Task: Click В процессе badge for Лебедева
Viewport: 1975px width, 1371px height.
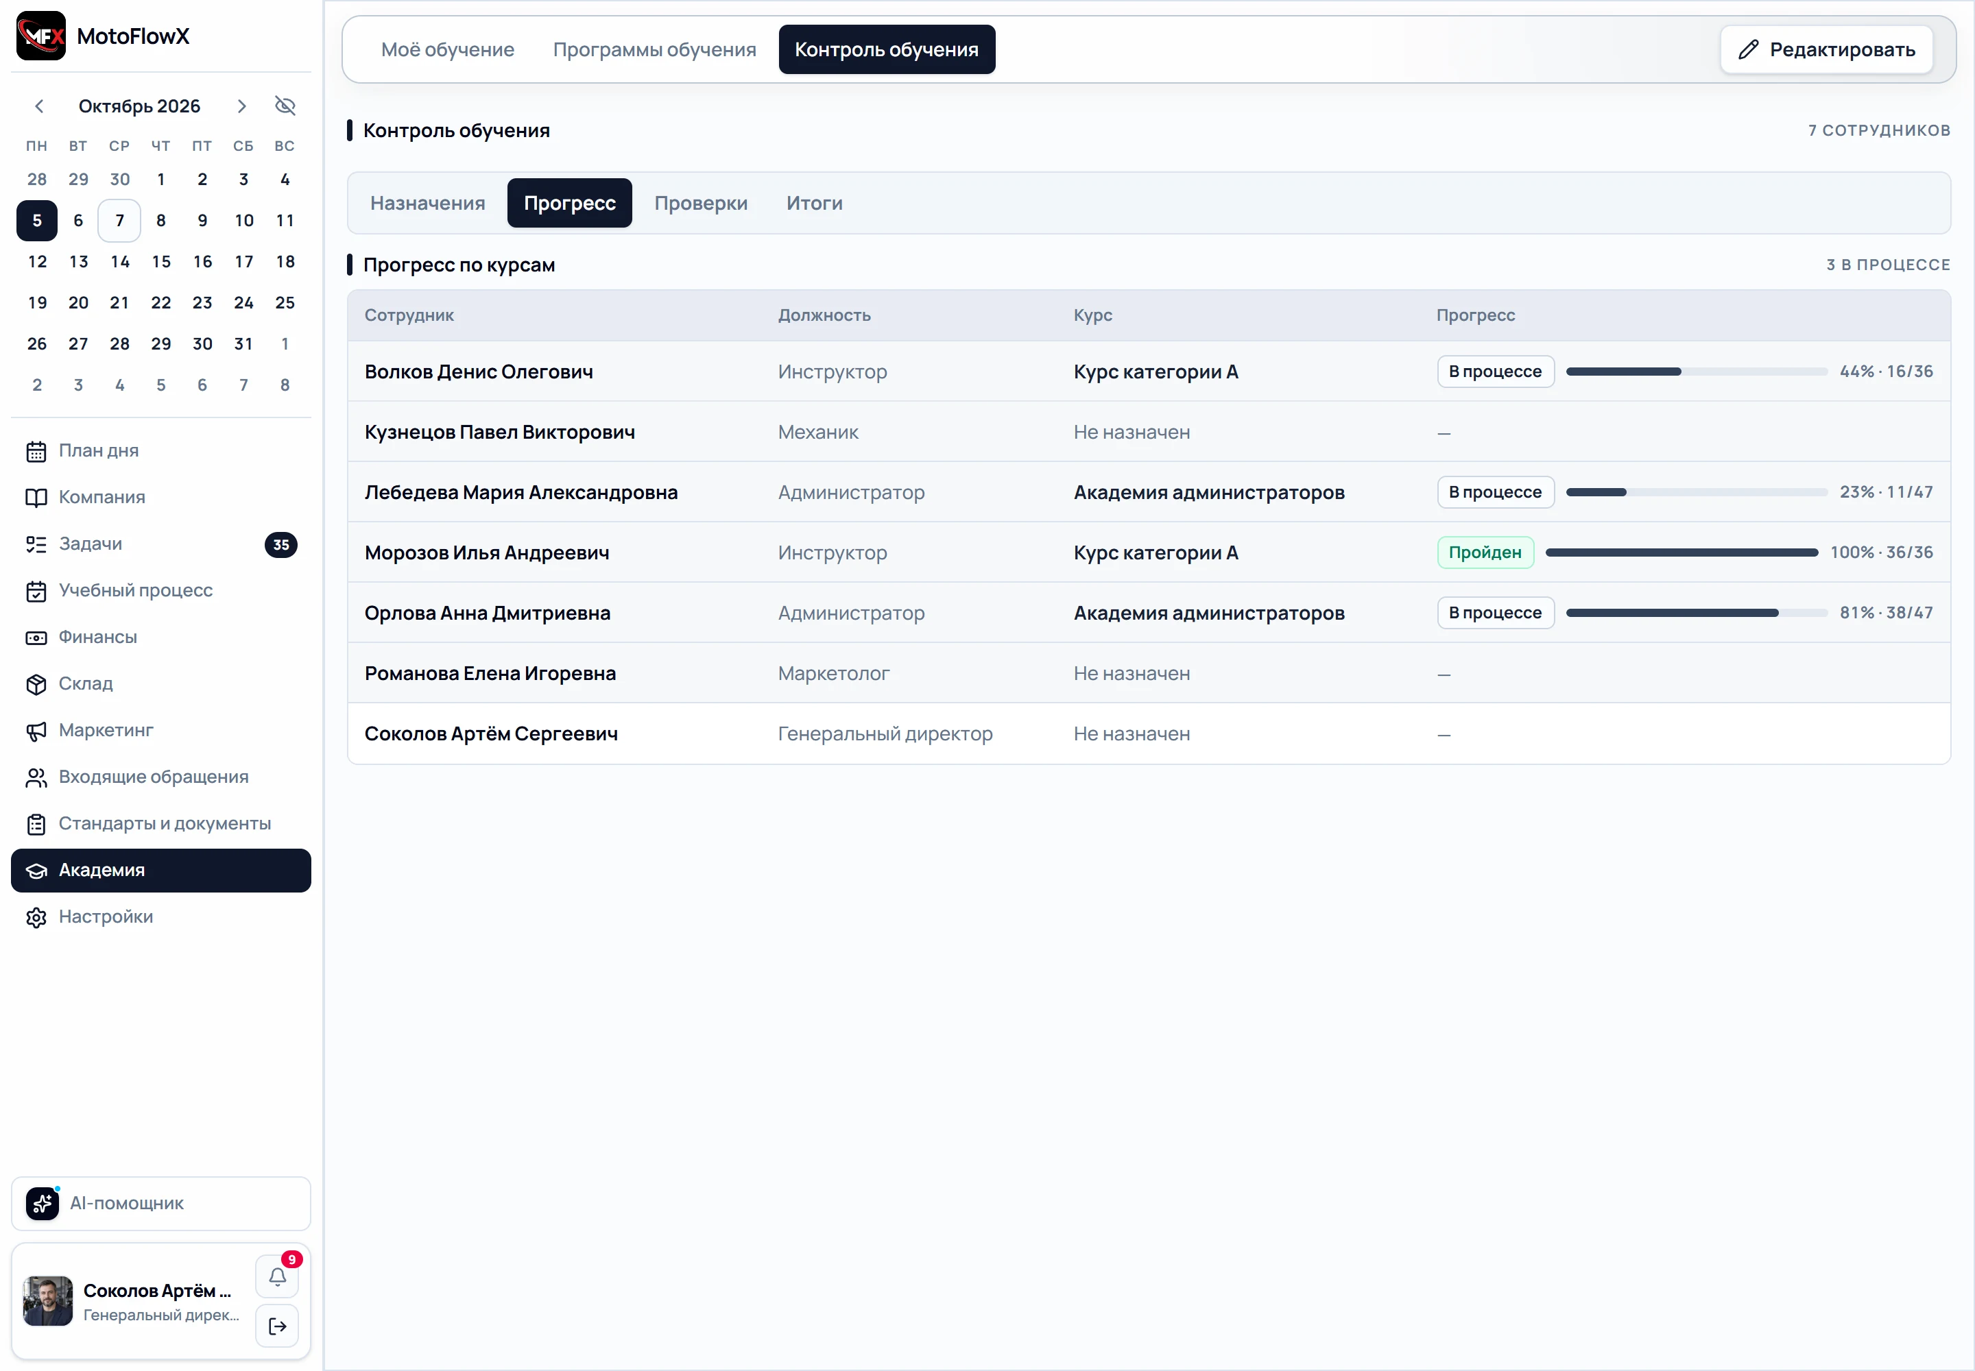Action: point(1496,492)
